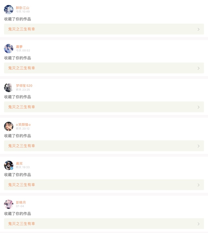Click the username 醉卧江山
This screenshot has height=233, width=208.
22,8
